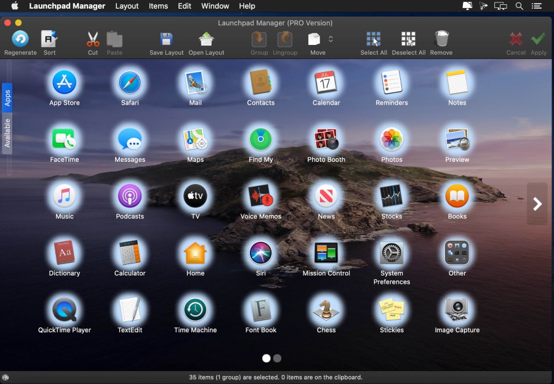Remove selected items with trash icon
The width and height of the screenshot is (554, 384).
441,39
